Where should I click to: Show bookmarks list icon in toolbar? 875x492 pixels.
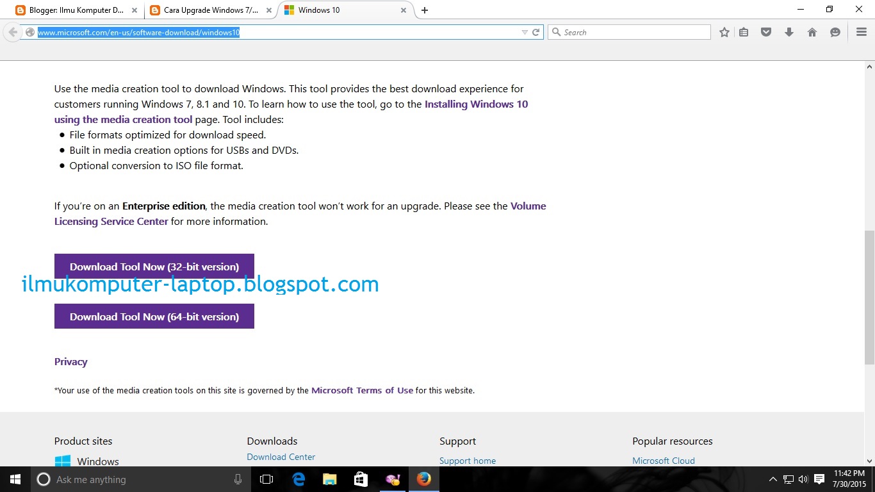pyautogui.click(x=744, y=32)
